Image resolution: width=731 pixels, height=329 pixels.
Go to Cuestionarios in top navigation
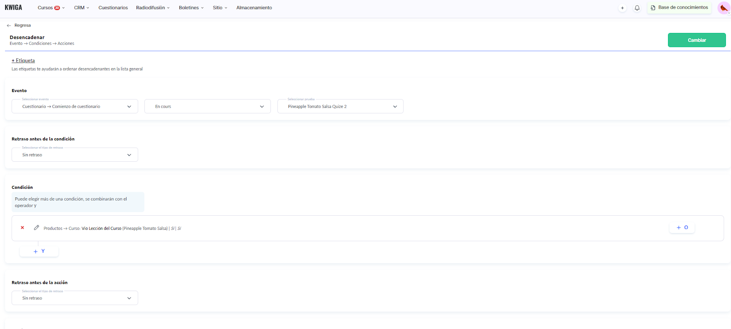click(x=113, y=8)
